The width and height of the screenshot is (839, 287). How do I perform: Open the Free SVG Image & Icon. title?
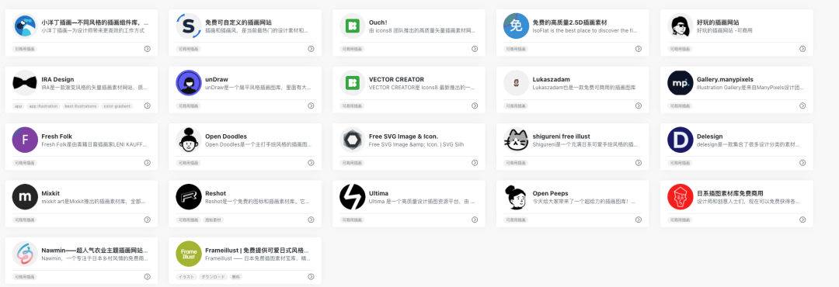pyautogui.click(x=403, y=137)
